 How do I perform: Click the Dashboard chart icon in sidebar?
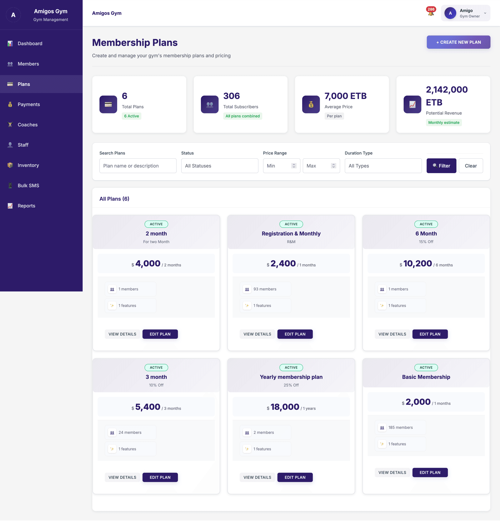coord(10,43)
